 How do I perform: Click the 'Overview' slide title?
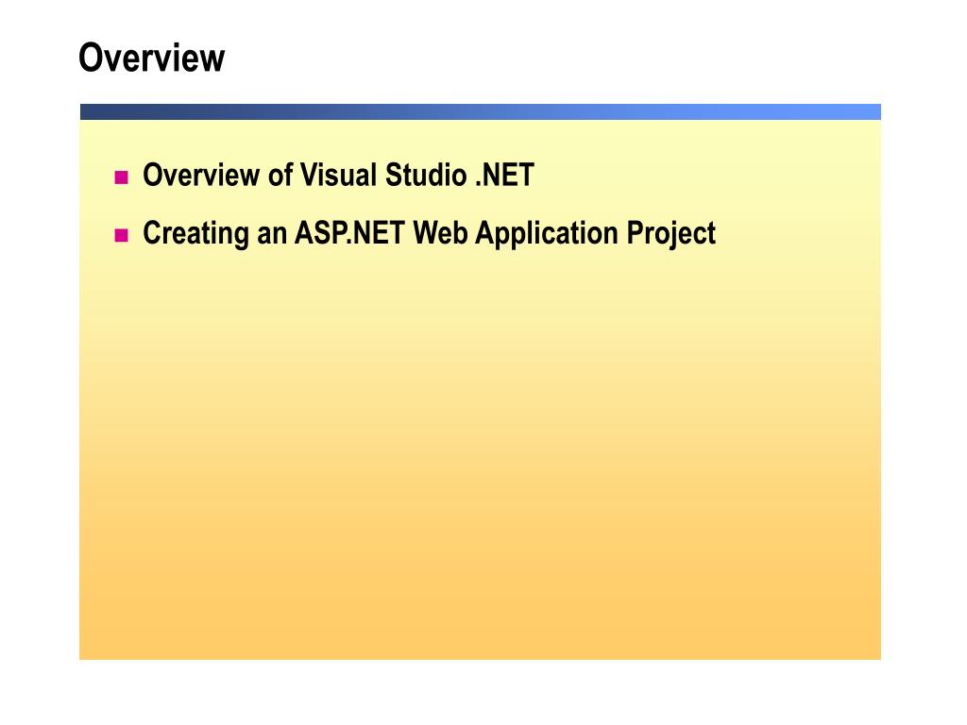point(152,58)
